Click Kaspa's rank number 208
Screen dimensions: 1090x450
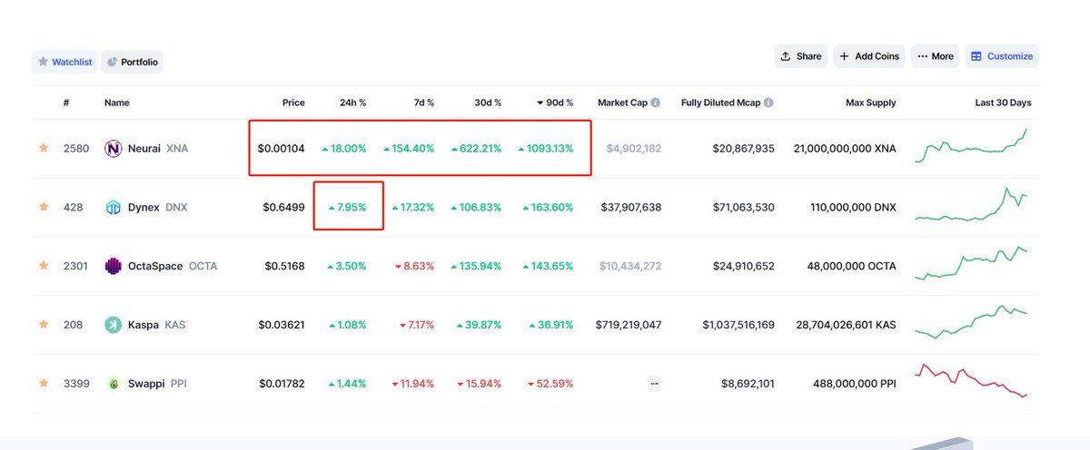click(73, 325)
